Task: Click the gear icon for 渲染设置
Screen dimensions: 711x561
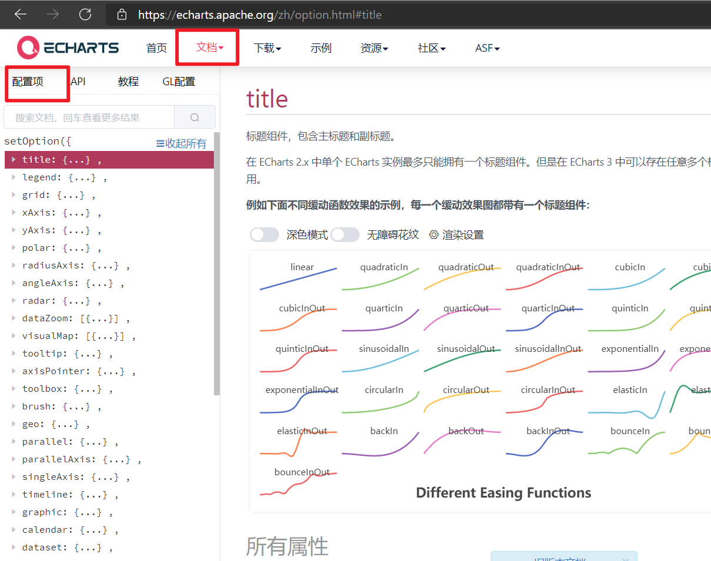Action: (x=434, y=234)
